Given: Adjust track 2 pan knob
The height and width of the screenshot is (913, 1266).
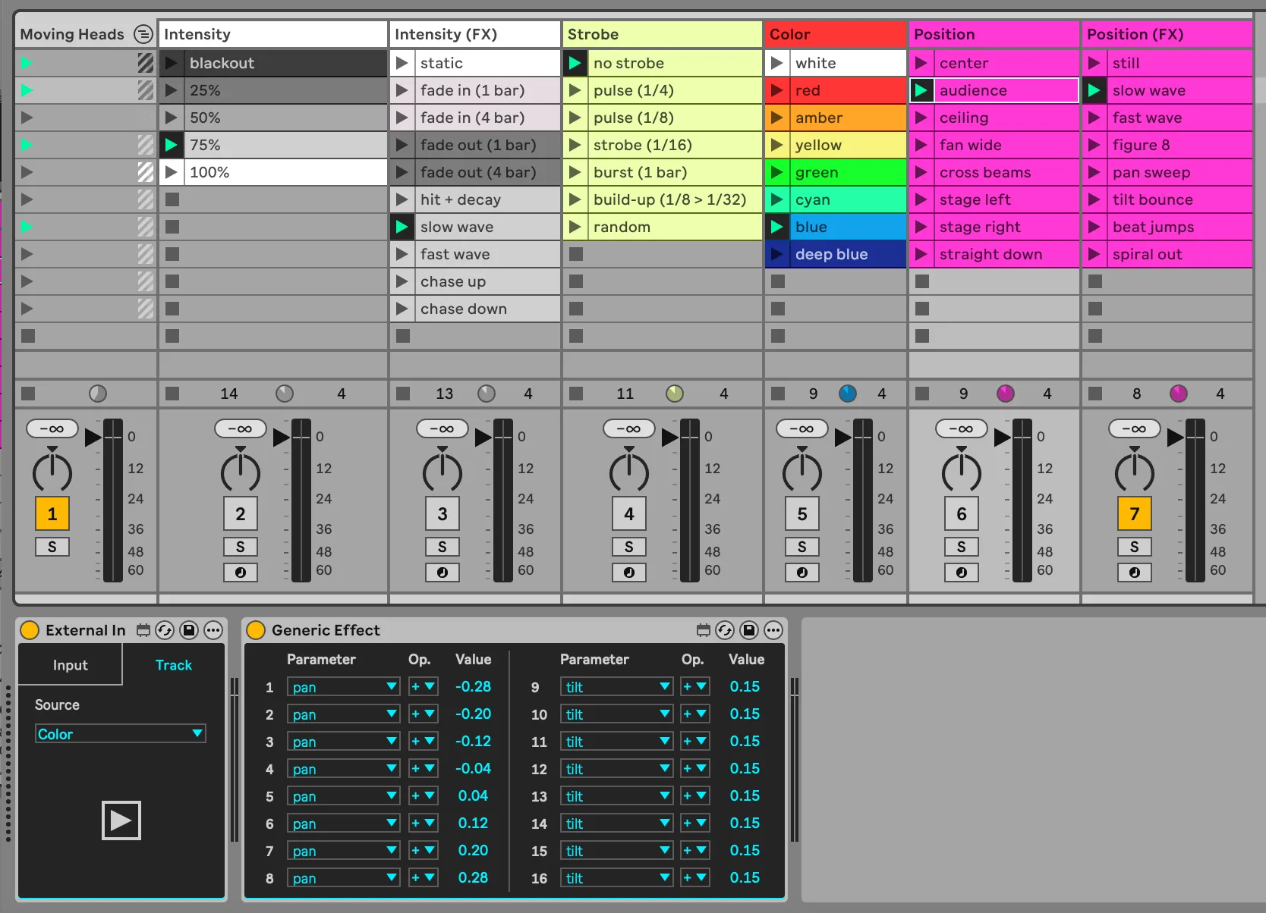Looking at the screenshot, I should click(x=241, y=471).
